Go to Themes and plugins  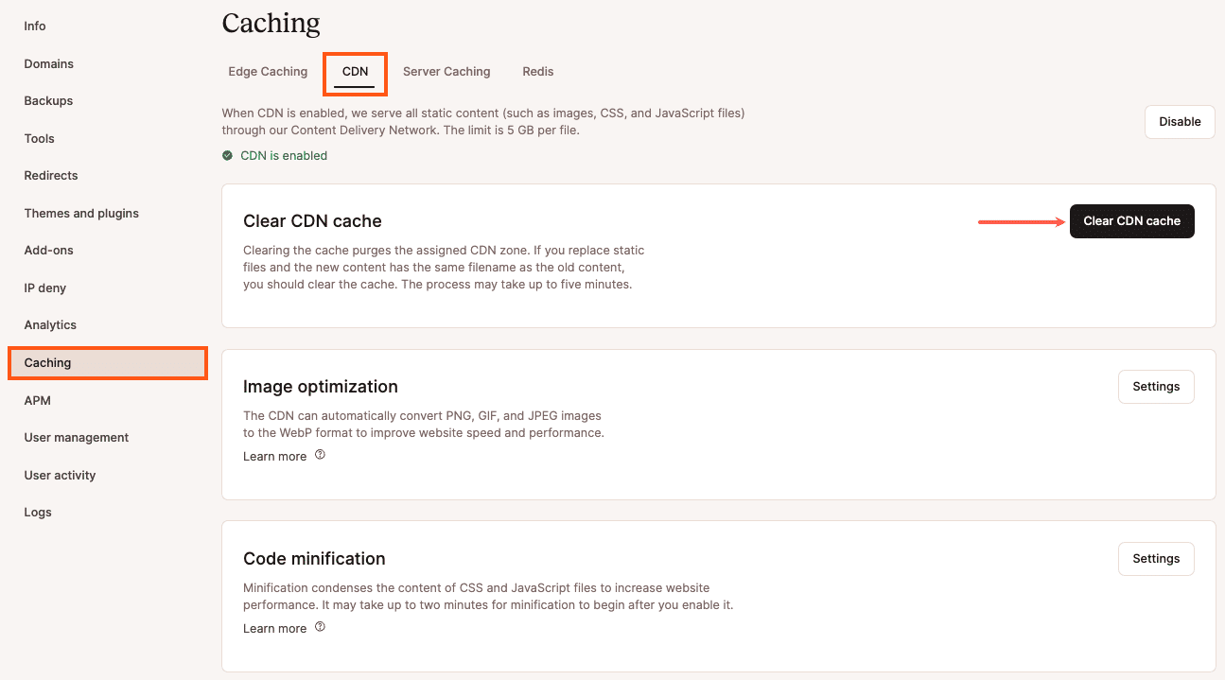click(x=81, y=214)
